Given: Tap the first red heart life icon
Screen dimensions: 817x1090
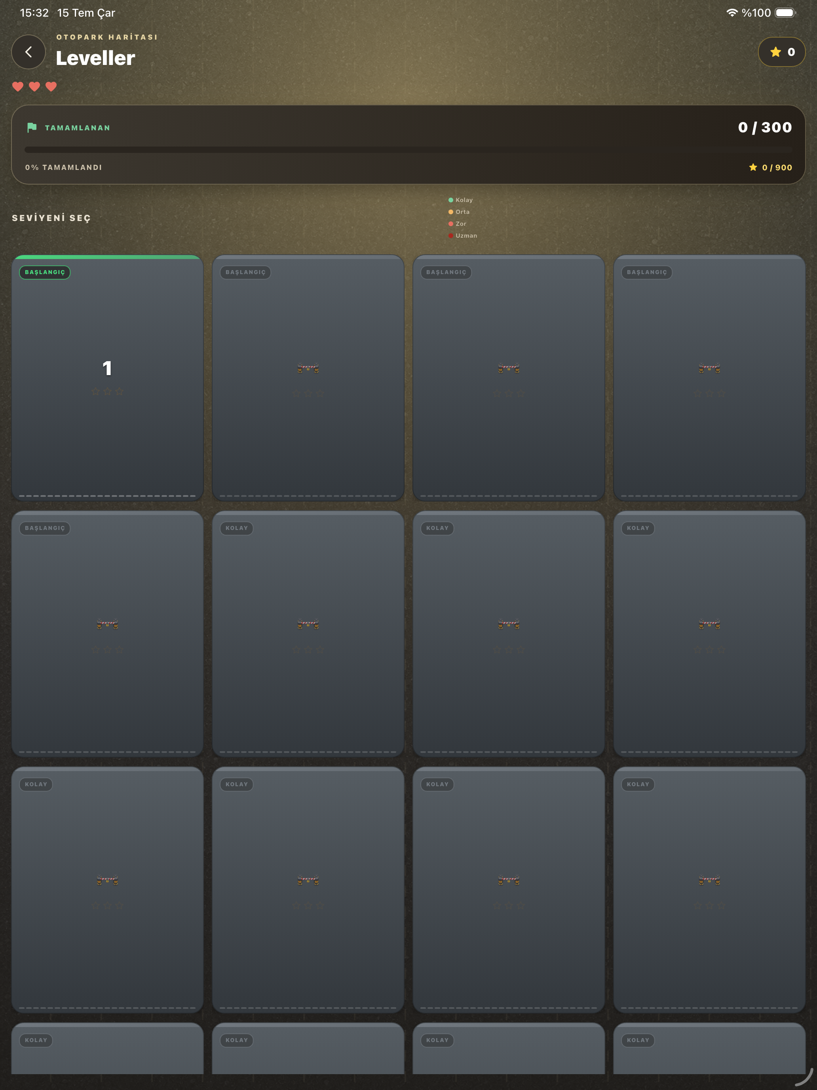Looking at the screenshot, I should pyautogui.click(x=18, y=87).
